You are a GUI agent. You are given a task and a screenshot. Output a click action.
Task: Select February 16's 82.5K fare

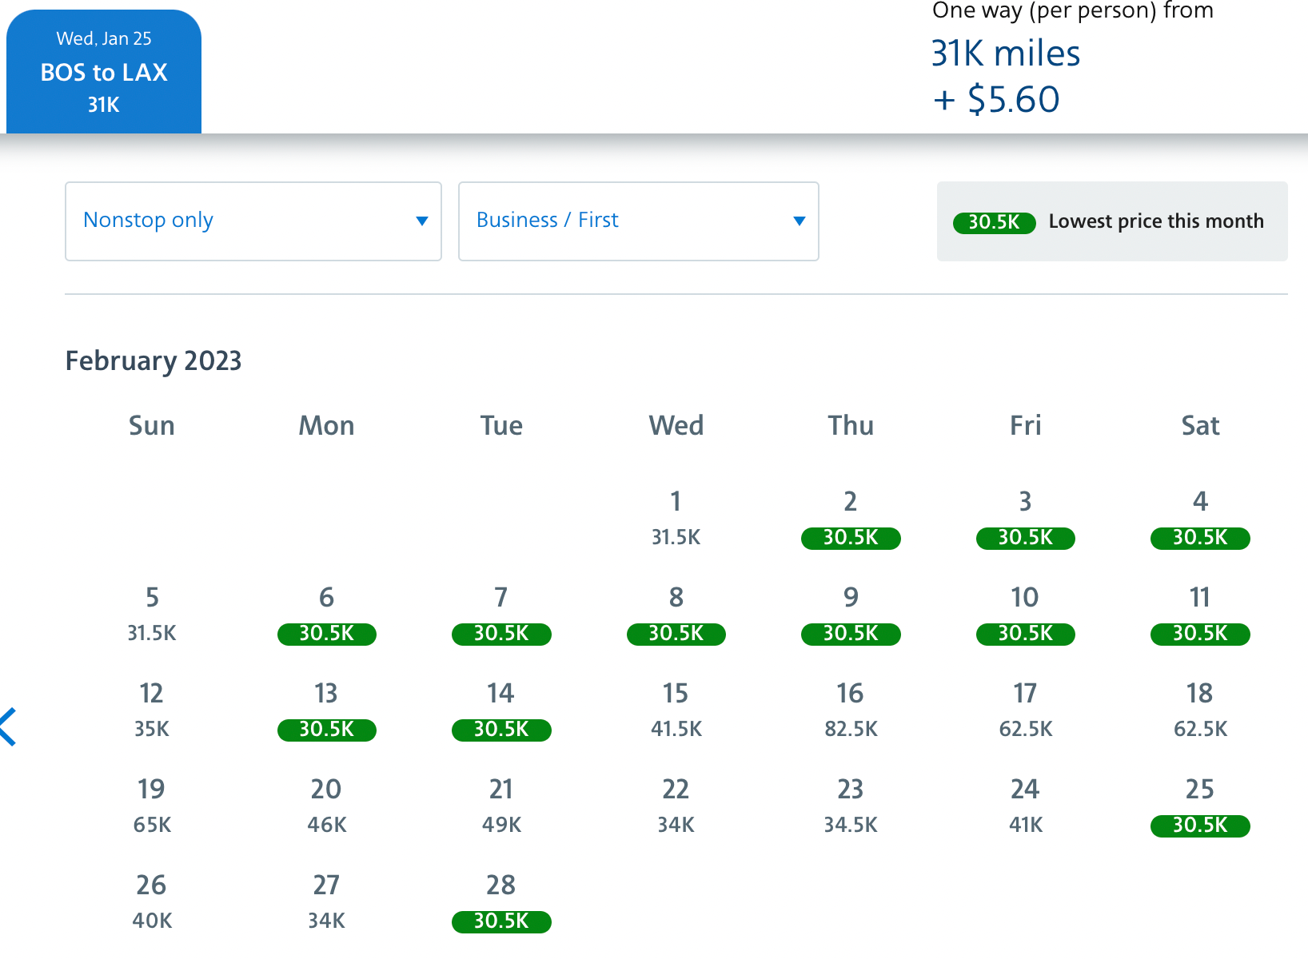(x=850, y=711)
